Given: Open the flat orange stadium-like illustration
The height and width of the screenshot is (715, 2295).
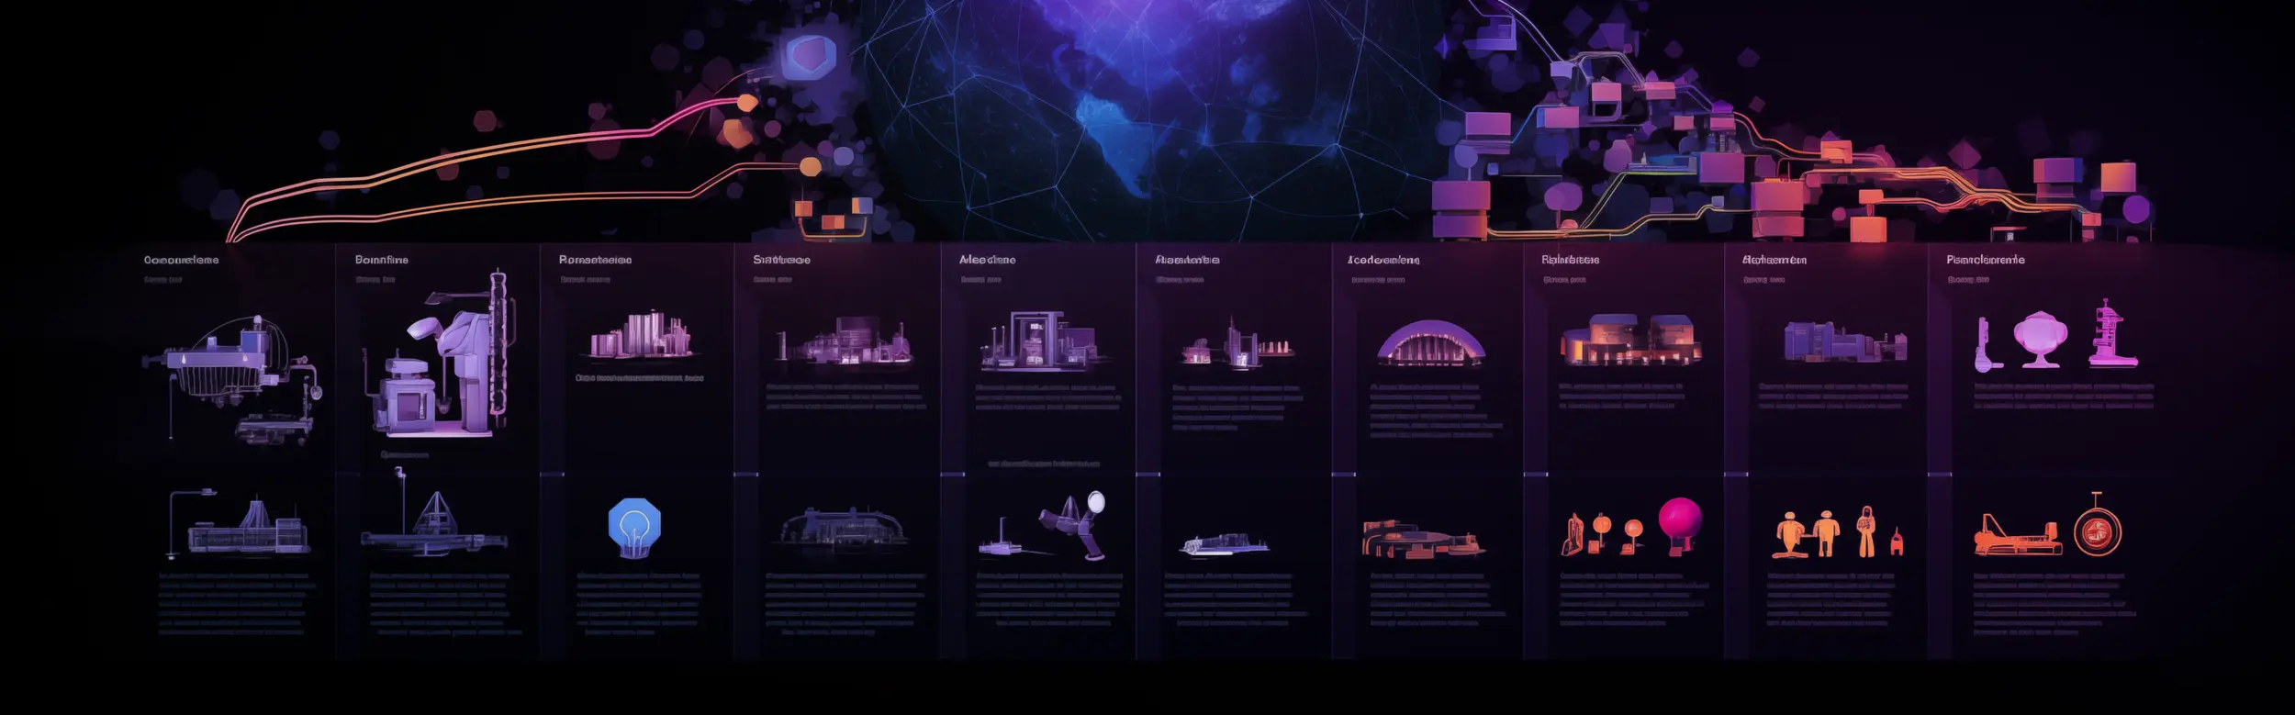Looking at the screenshot, I should click(1423, 539).
